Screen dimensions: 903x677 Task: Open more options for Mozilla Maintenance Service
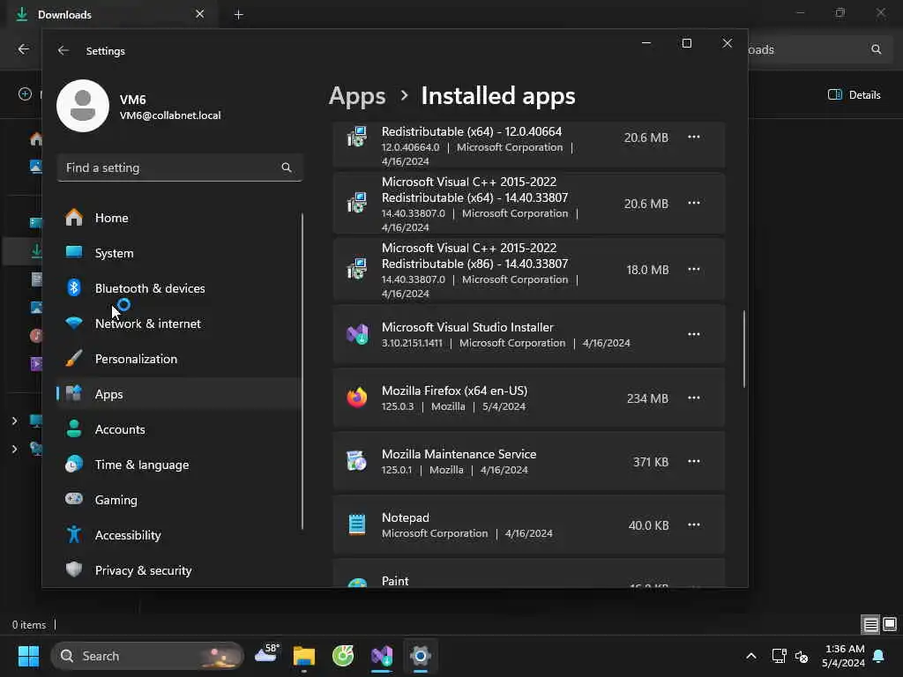pos(693,462)
